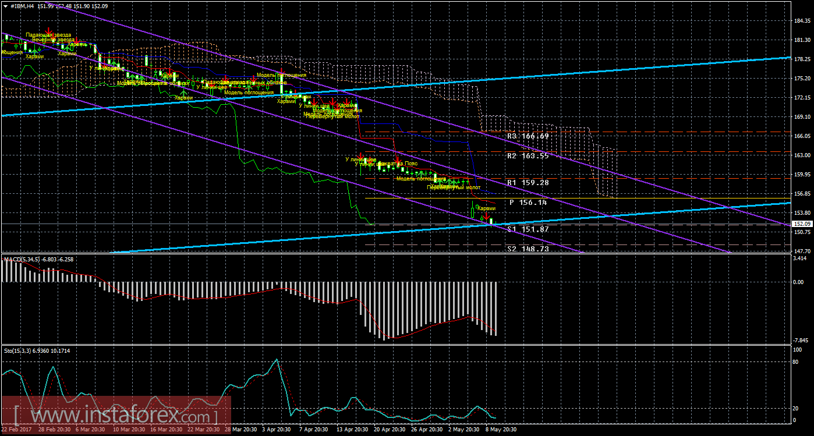Click the 8 May 20:30 date label

coord(500,430)
